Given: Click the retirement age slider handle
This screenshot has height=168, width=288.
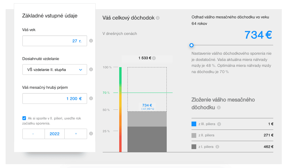Looking at the screenshot, I should click(192, 45).
